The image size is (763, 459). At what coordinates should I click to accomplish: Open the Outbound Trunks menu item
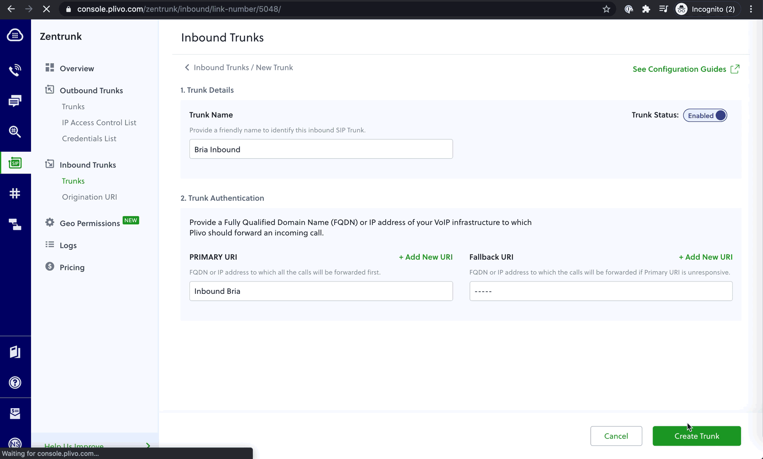(x=91, y=91)
